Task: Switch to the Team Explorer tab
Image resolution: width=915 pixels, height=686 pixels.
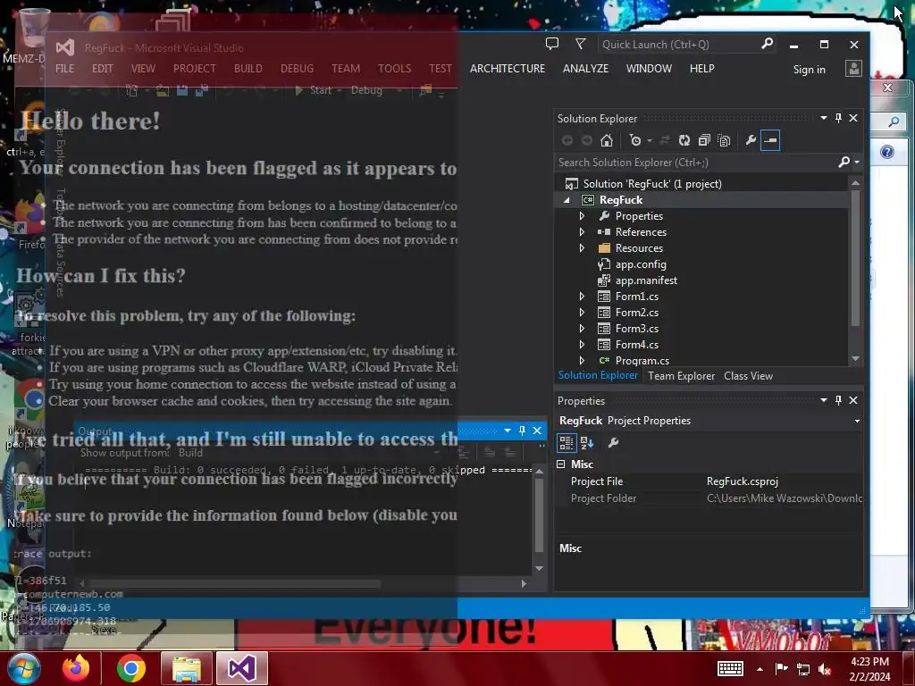Action: pos(681,376)
